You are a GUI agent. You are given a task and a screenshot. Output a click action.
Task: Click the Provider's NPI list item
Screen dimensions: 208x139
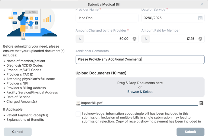click(x=17, y=84)
